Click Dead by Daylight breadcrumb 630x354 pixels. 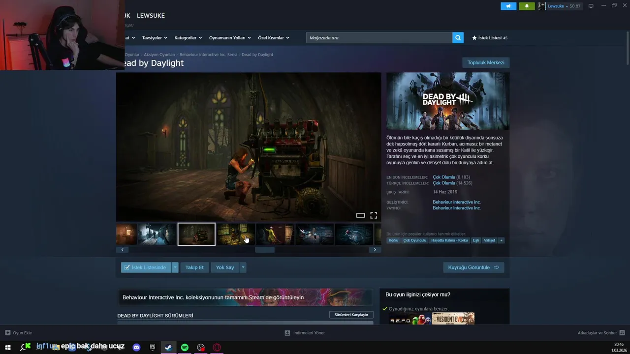coord(257,55)
